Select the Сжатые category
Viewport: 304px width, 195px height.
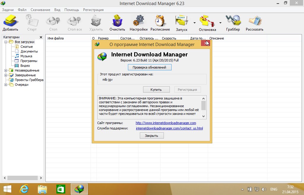pos(26,47)
